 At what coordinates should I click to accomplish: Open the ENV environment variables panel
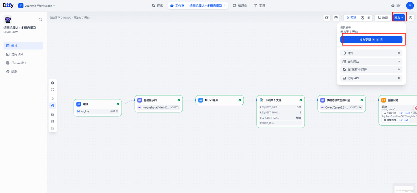pos(336,18)
